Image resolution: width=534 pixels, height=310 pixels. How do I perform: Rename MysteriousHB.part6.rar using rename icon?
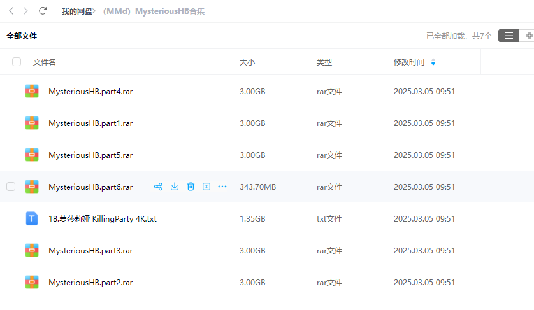pos(206,187)
